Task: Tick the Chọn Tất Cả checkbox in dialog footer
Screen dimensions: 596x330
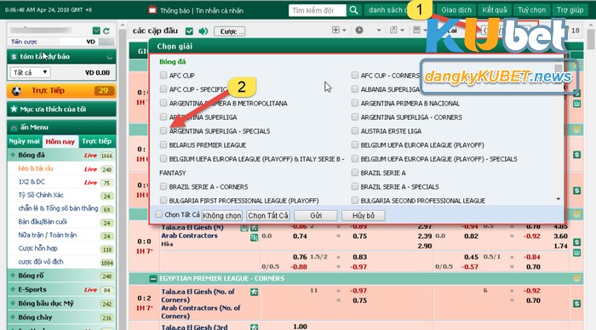Action: click(x=159, y=214)
